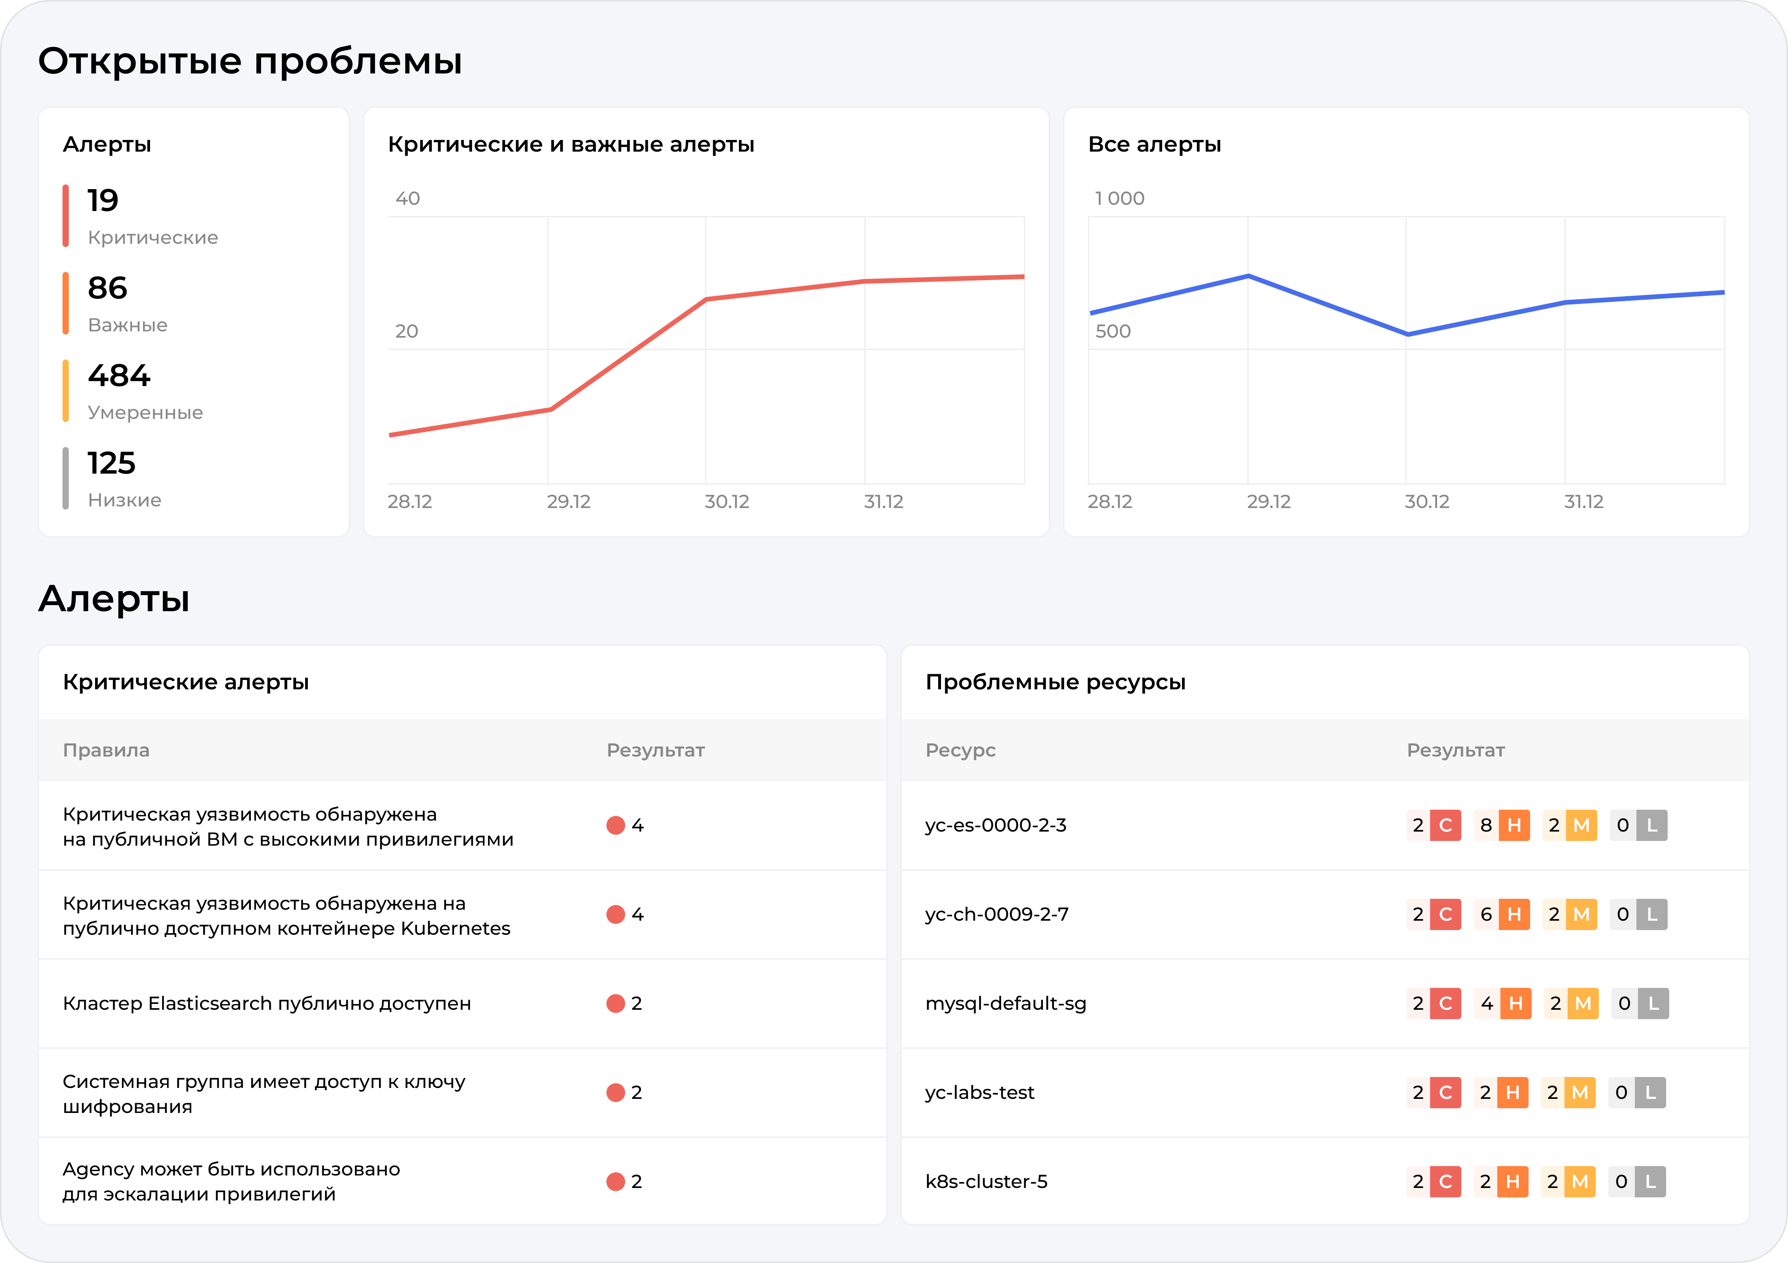1788x1263 pixels.
Task: Click 30.12 label on critical alerts chart
Action: pos(726,502)
